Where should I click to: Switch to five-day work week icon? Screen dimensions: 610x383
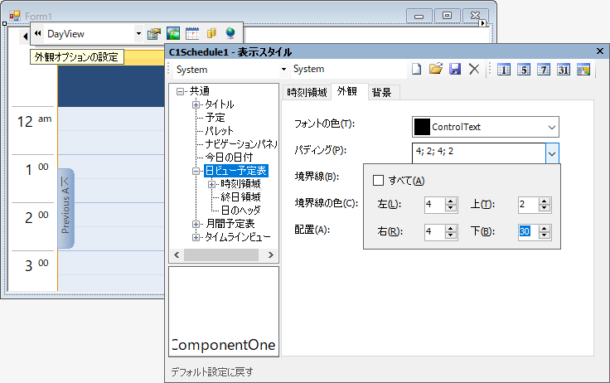point(524,70)
